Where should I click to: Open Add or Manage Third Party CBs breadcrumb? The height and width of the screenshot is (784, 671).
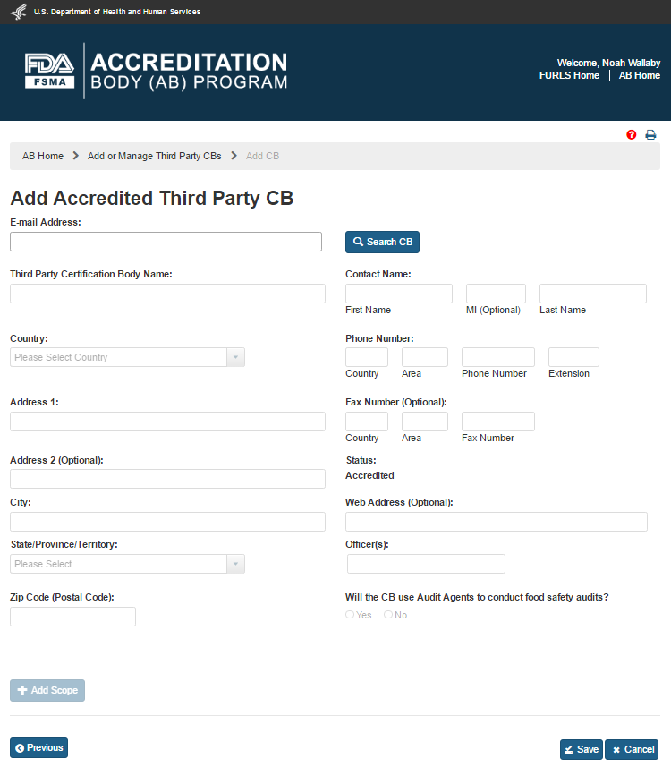[154, 156]
